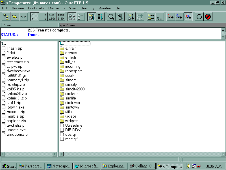Click the circular reconnect arrow icon
This screenshot has width=226, height=170.
click(x=199, y=17)
